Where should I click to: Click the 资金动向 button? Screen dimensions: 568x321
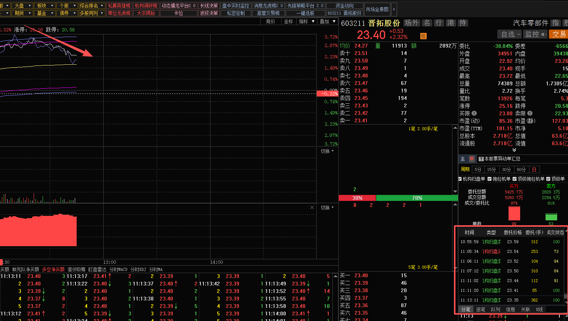coord(345,6)
